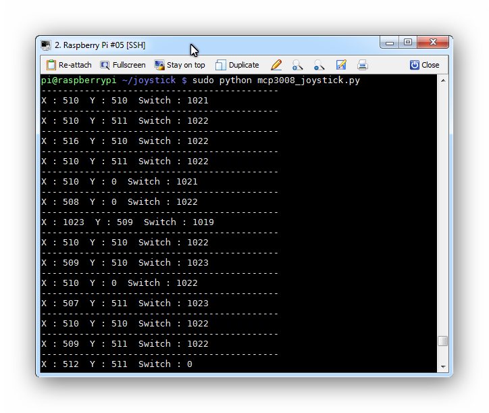This screenshot has width=489, height=413.
Task: Click the Re-attach toolbar button
Action: (68, 65)
